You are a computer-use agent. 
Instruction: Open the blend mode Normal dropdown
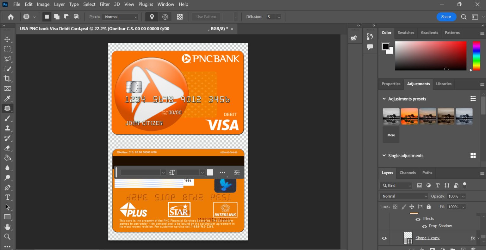click(404, 196)
